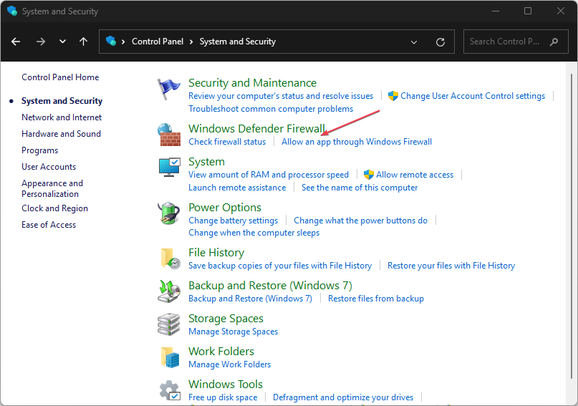Viewport: 578px width, 406px height.
Task: Refresh the Control Panel view
Action: pyautogui.click(x=440, y=42)
